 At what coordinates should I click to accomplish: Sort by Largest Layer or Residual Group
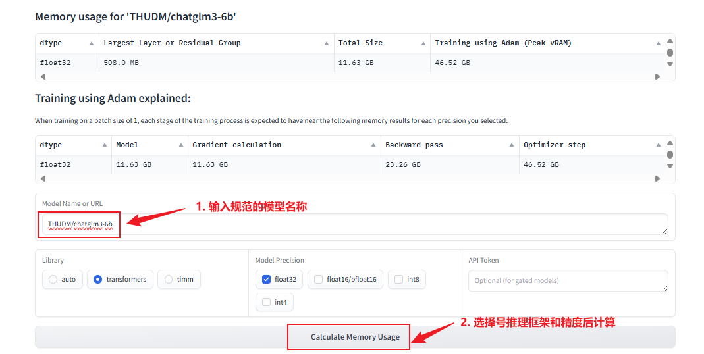click(327, 43)
